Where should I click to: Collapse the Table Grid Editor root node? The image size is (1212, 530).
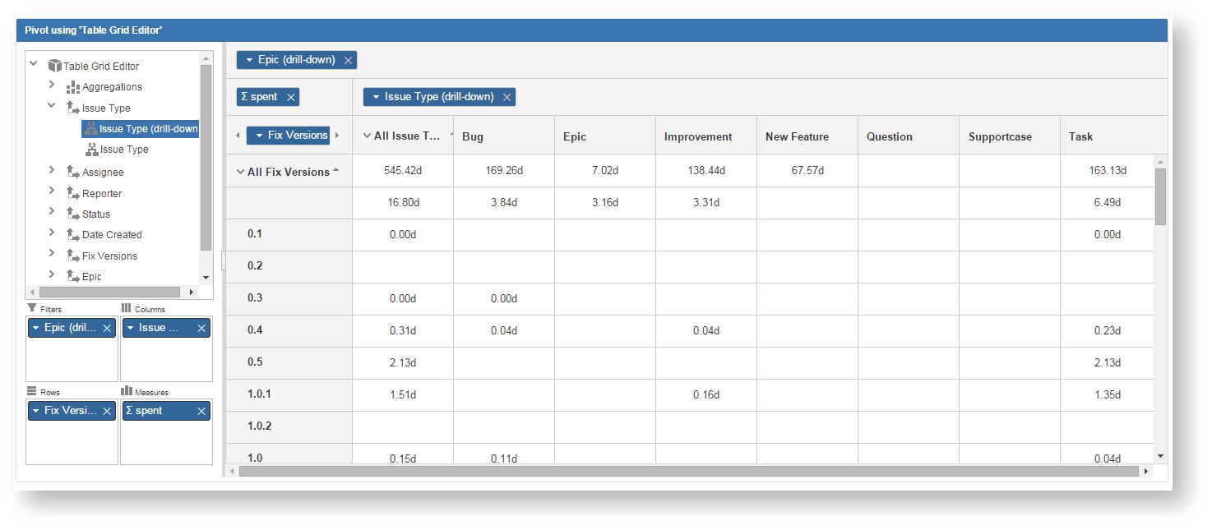(34, 63)
